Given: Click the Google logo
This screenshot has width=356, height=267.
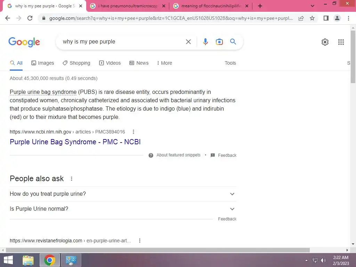Looking at the screenshot, I should tap(24, 42).
